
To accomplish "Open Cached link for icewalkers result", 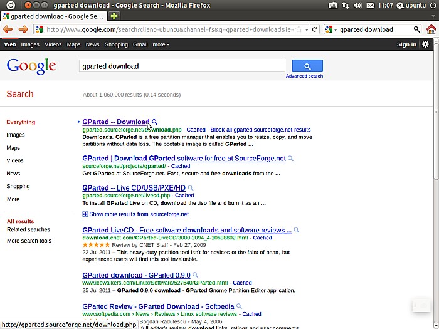I will (x=242, y=283).
